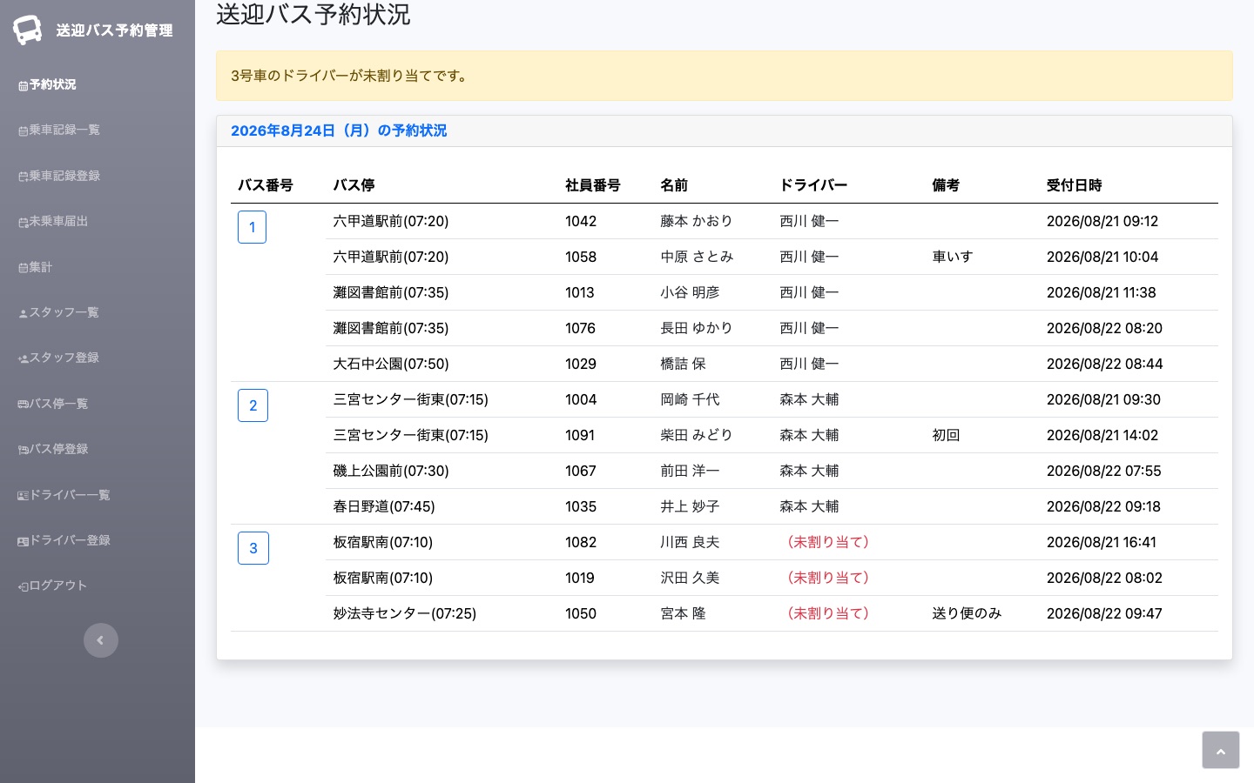Click the 予約状況 calendar icon
This screenshot has height=783, width=1254.
24,85
